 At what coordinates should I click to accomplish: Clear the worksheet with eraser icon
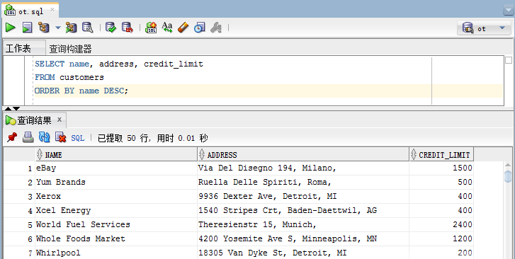tap(183, 28)
